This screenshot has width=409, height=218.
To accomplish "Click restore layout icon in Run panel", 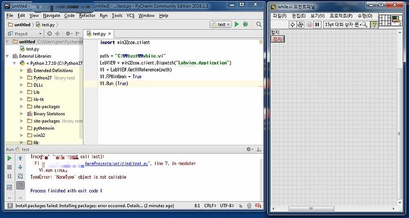I will click(x=10, y=187).
